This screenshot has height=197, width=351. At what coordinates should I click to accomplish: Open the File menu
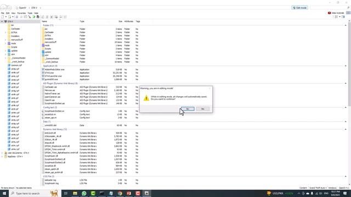coord(2,13)
